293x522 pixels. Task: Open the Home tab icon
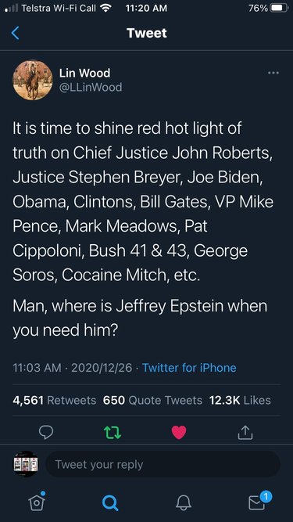click(x=36, y=502)
